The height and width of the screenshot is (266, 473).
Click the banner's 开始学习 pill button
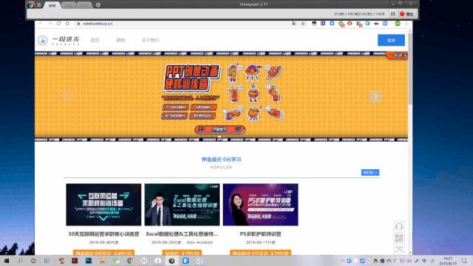[x=220, y=129]
